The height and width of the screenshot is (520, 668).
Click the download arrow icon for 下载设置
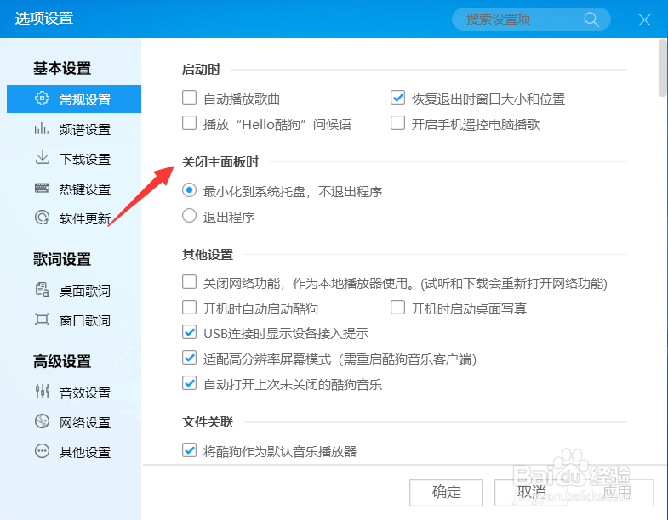(x=42, y=158)
